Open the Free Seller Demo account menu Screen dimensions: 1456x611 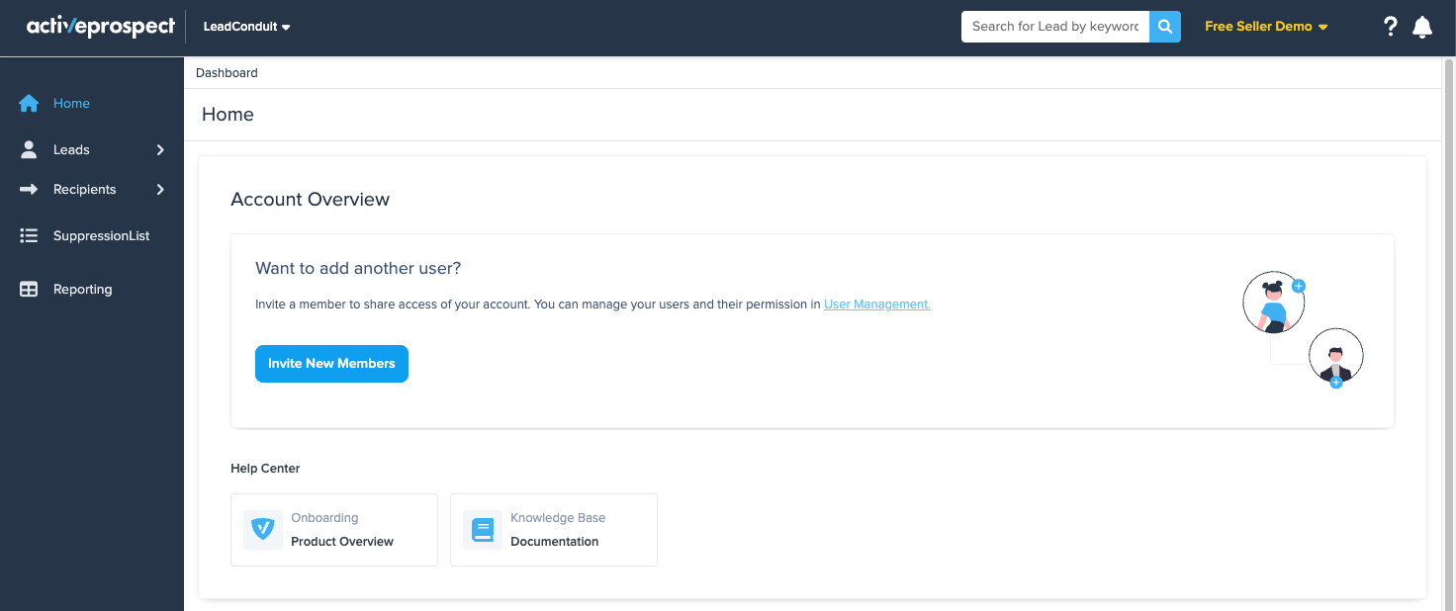(x=1265, y=27)
